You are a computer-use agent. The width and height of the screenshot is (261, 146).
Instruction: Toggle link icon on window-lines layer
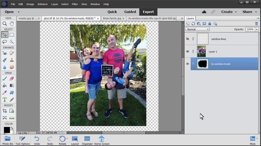pyautogui.click(x=193, y=39)
